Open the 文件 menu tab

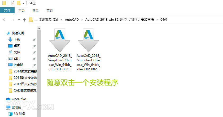coord(7,10)
